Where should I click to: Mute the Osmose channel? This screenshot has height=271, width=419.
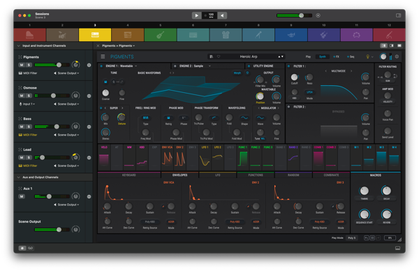tap(22, 96)
